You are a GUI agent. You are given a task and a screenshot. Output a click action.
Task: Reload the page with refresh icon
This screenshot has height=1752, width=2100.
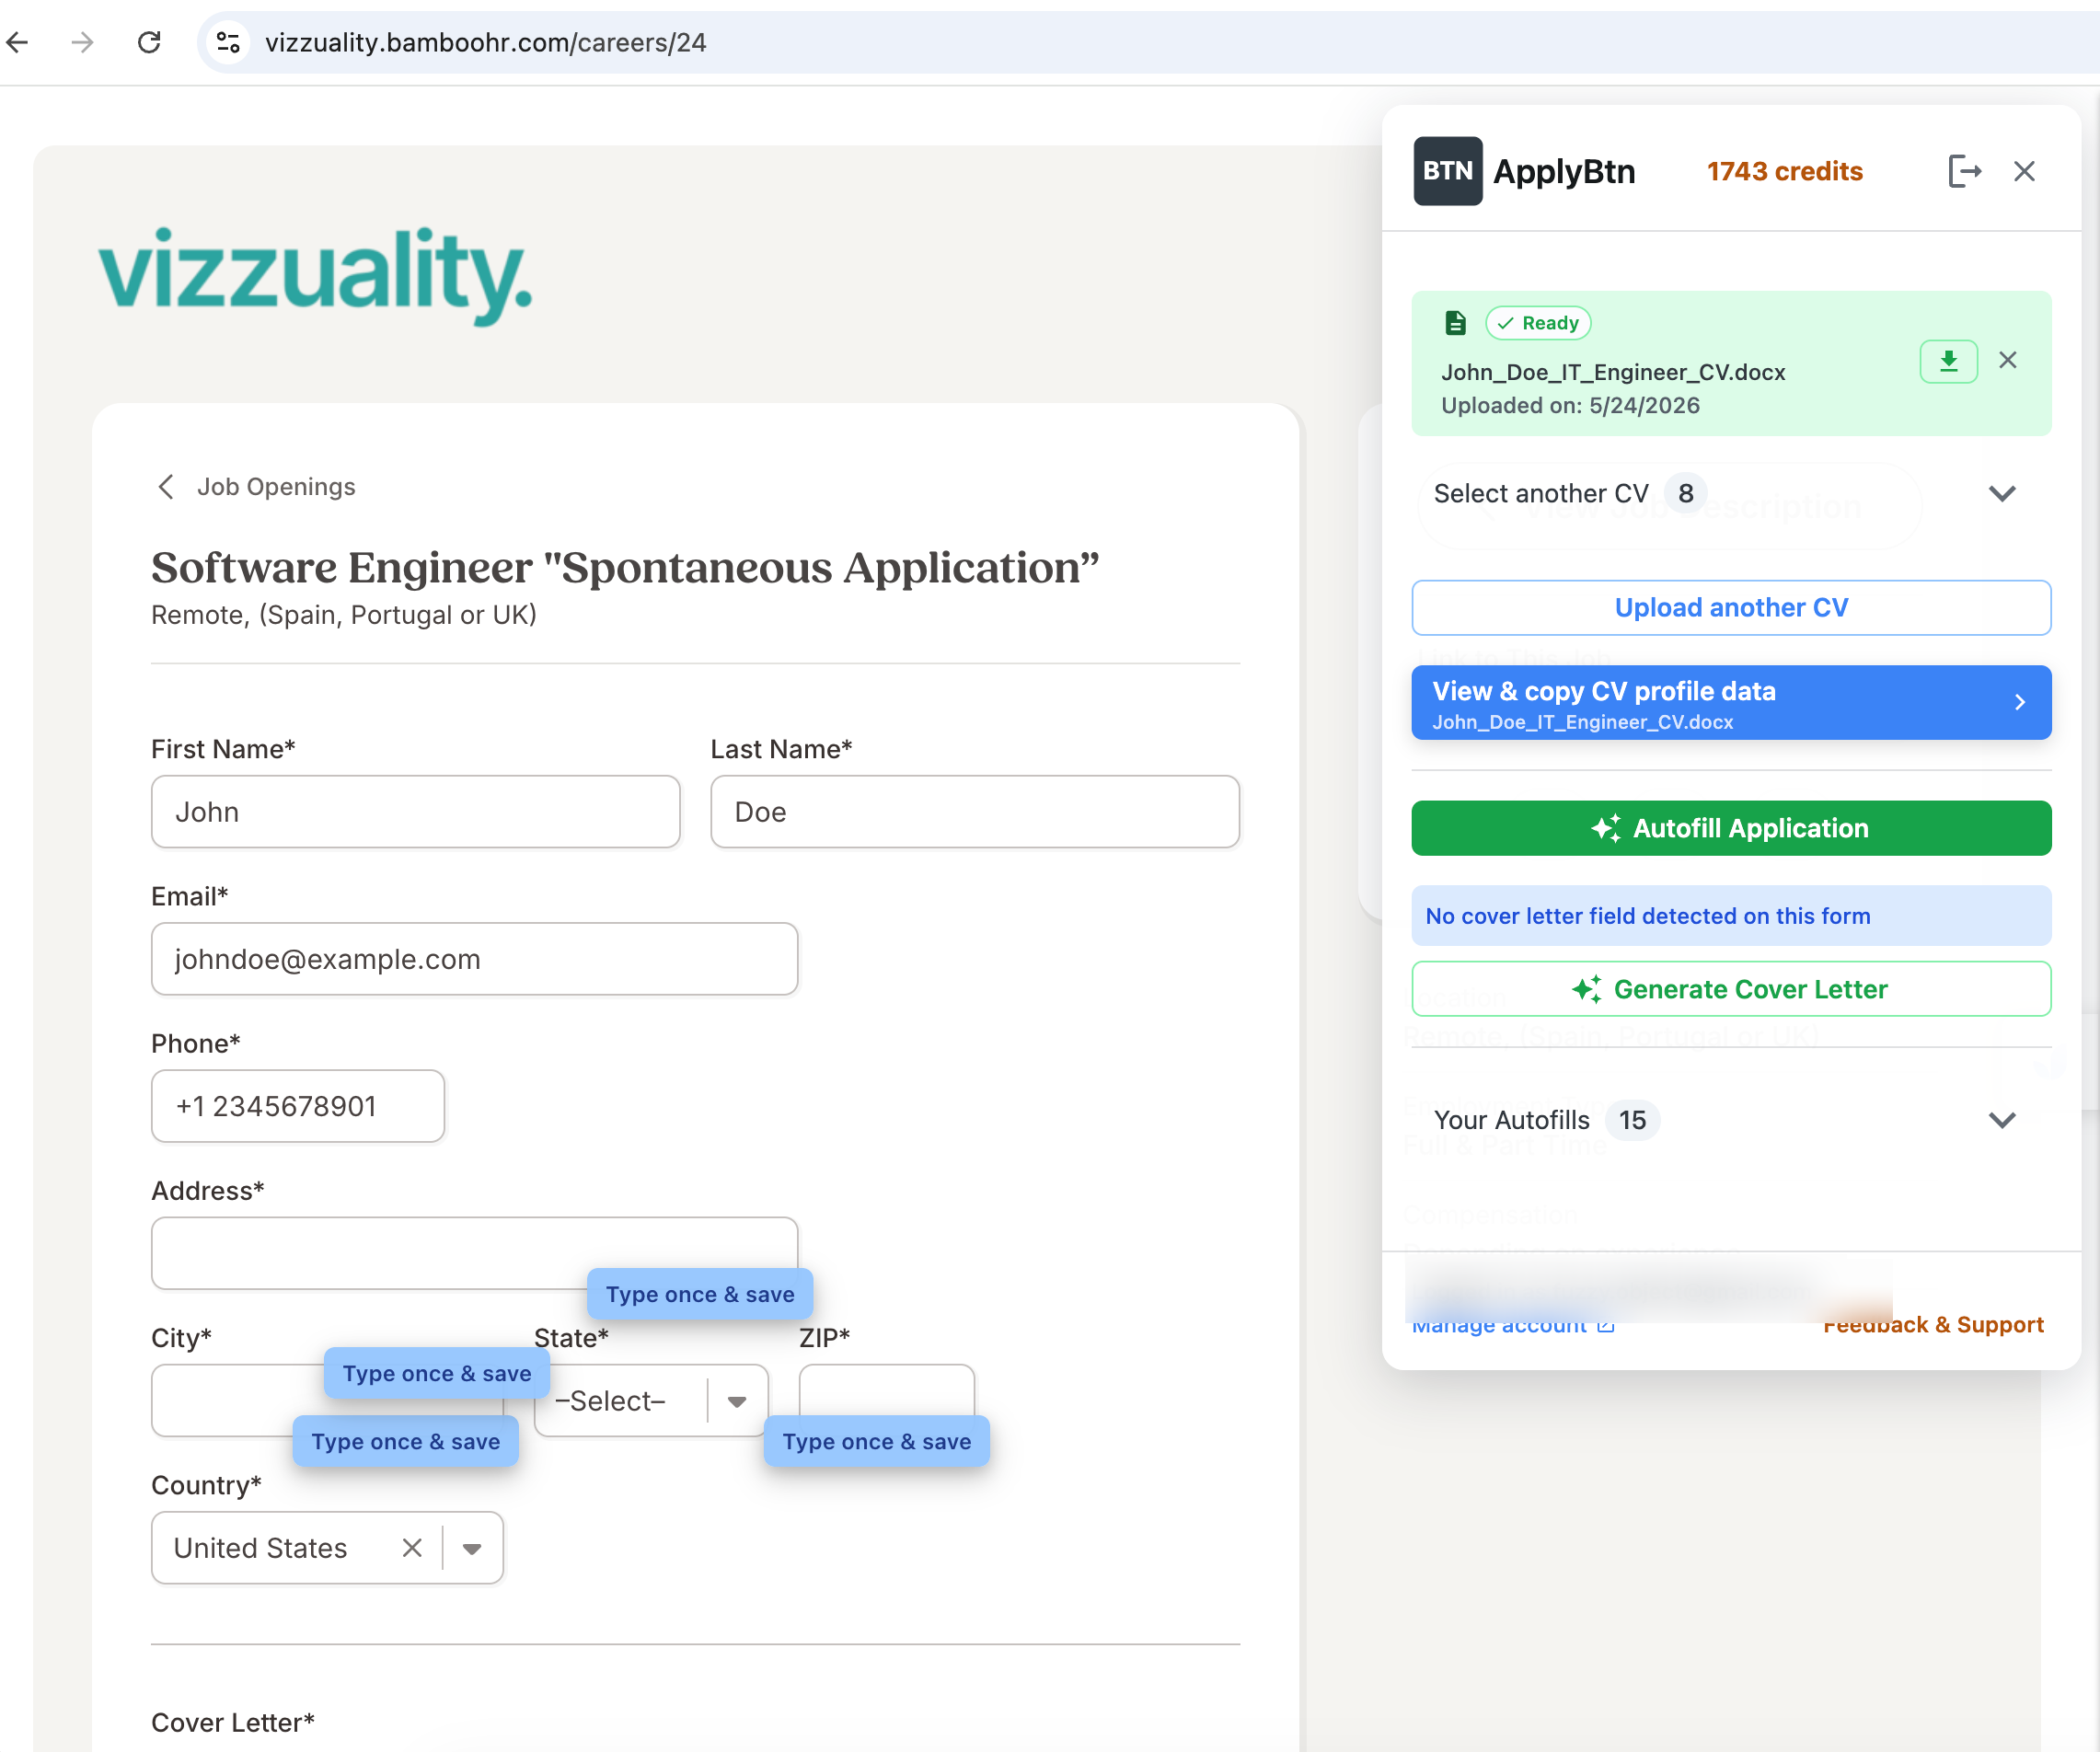(149, 42)
